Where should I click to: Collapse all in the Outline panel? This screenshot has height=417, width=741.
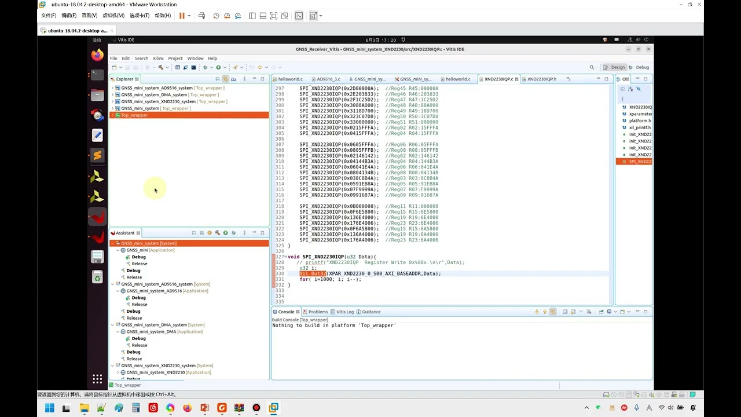[622, 89]
